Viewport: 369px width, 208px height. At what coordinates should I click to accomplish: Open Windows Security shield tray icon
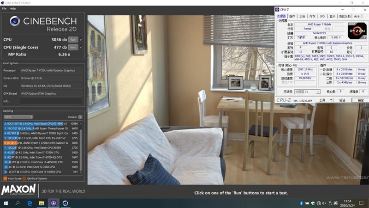[313, 203]
